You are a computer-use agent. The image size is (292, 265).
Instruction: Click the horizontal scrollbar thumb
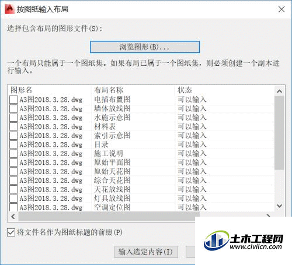(109, 217)
